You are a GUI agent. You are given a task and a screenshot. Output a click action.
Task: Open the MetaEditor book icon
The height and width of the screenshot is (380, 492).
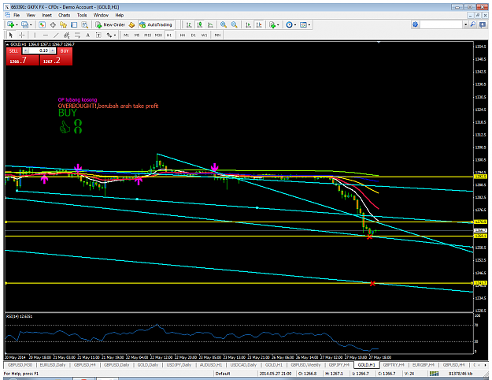[131, 24]
